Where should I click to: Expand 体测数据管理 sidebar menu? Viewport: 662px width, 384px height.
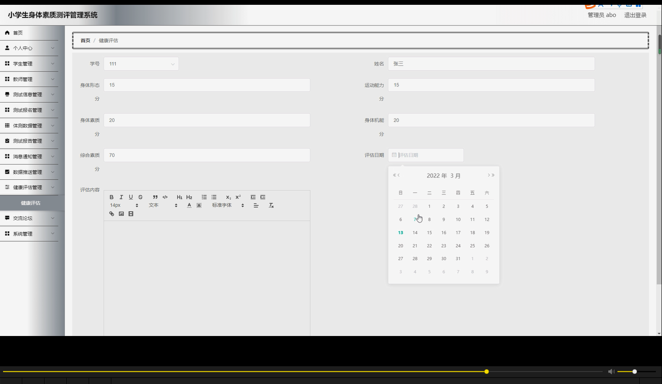[29, 126]
